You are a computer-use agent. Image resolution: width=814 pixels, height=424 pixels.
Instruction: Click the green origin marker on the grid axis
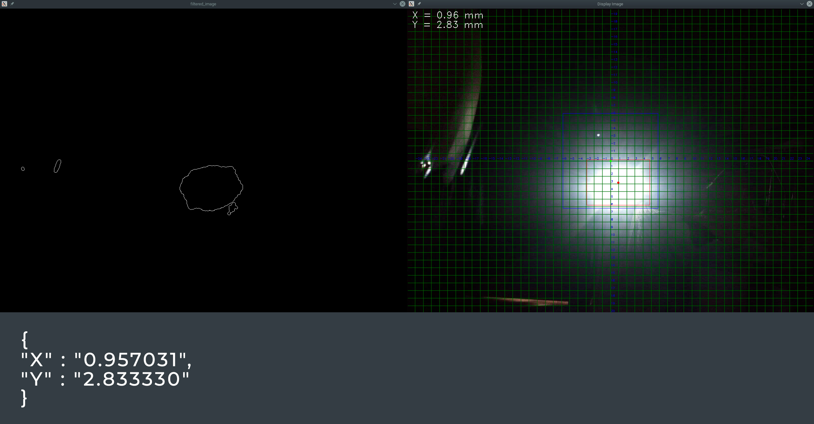tap(611, 161)
